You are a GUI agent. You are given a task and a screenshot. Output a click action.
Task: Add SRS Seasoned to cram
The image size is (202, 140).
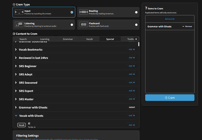tap(132, 82)
